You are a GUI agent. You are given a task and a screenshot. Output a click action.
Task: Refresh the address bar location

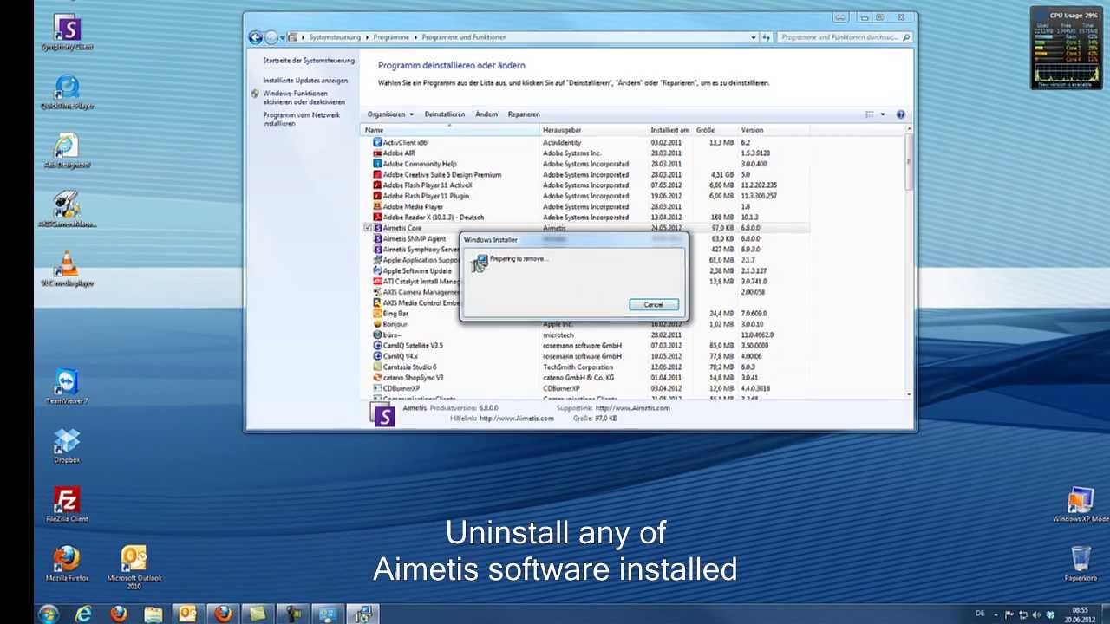766,37
